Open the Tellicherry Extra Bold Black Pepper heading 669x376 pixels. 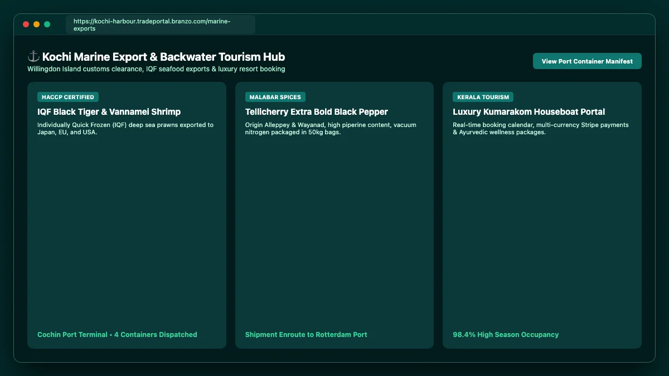pyautogui.click(x=317, y=112)
